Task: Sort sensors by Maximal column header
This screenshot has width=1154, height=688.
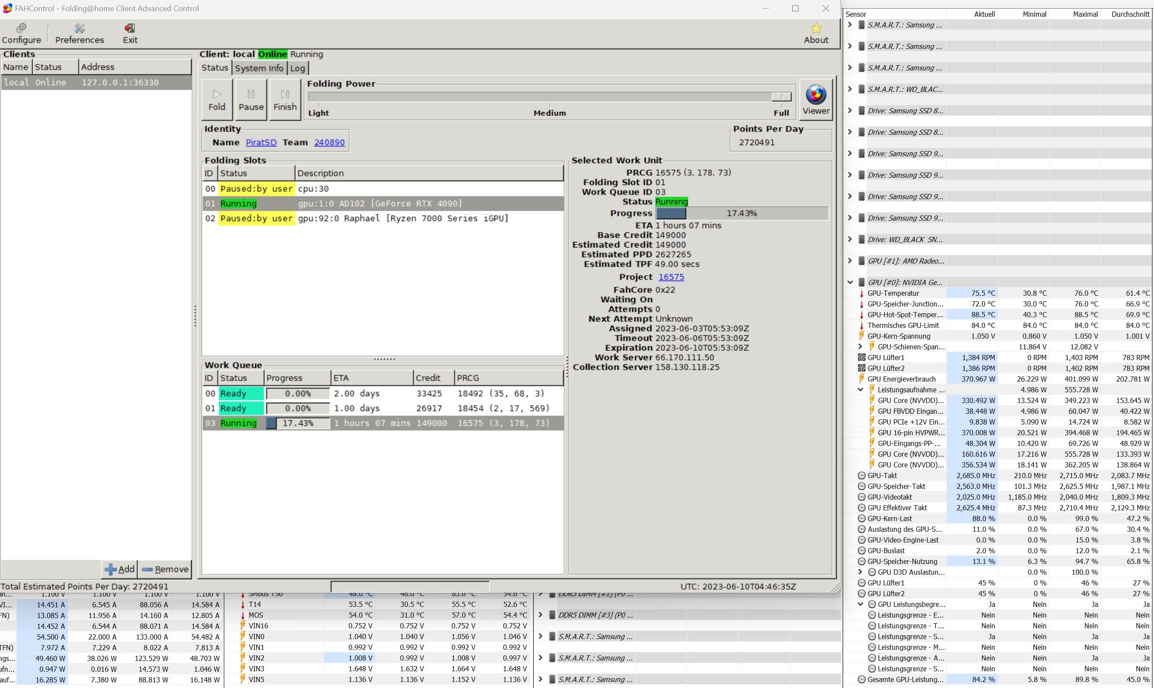Action: coord(1085,14)
